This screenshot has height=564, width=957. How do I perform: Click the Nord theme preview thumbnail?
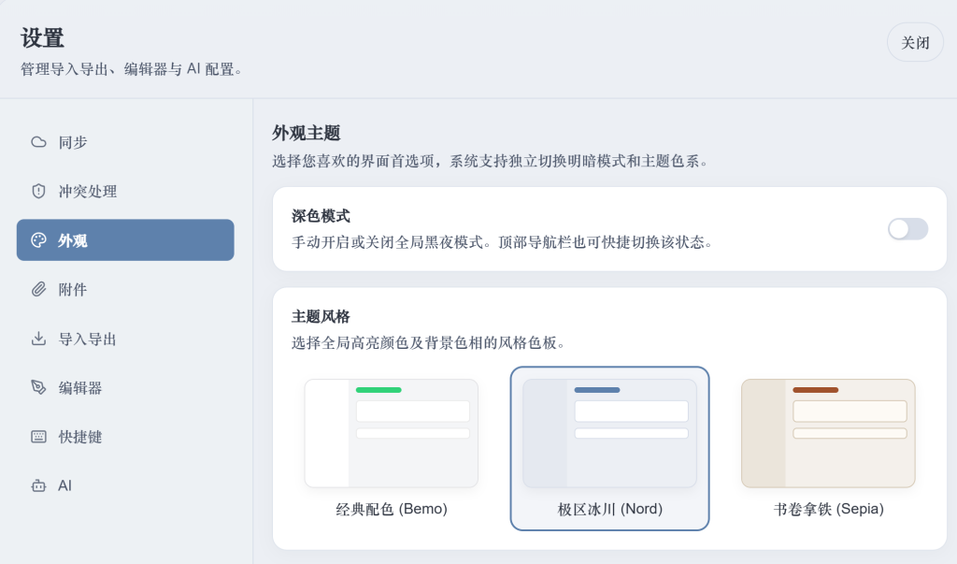tap(609, 433)
